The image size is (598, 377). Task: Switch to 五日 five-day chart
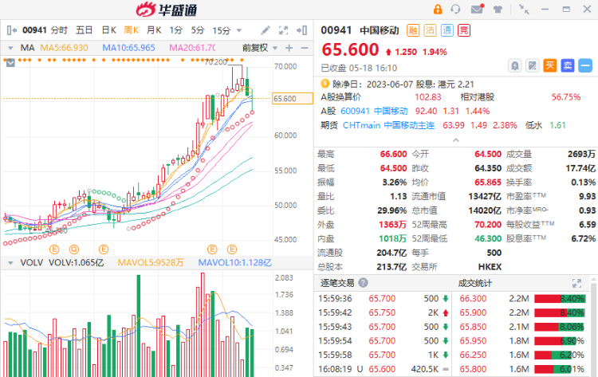tap(85, 30)
